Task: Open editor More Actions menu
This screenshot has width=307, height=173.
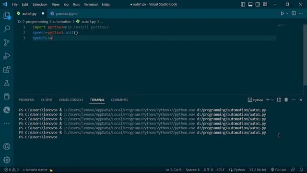Action: [301, 13]
